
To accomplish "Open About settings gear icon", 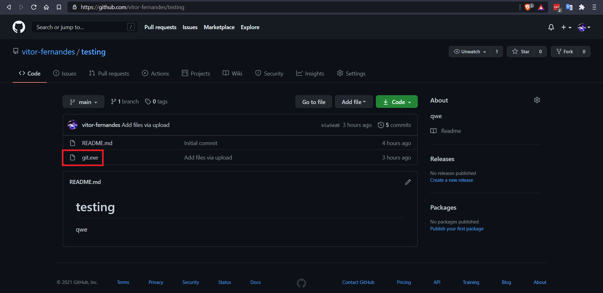I will pyautogui.click(x=537, y=100).
